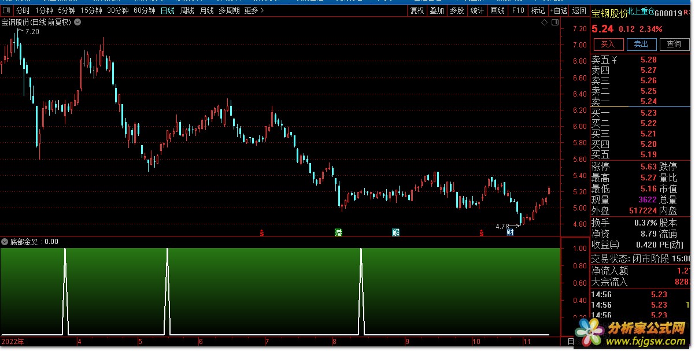Select the 15分钟 period tab

pos(91,10)
